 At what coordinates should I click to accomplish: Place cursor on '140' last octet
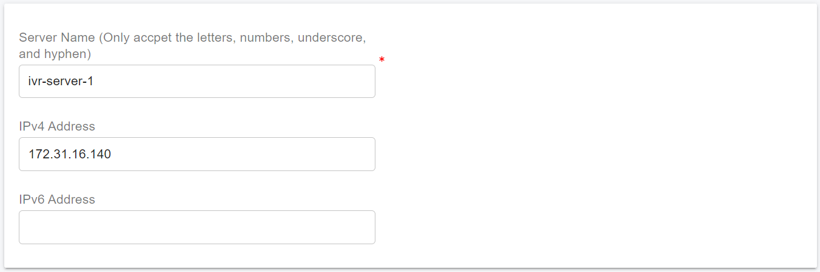(101, 154)
